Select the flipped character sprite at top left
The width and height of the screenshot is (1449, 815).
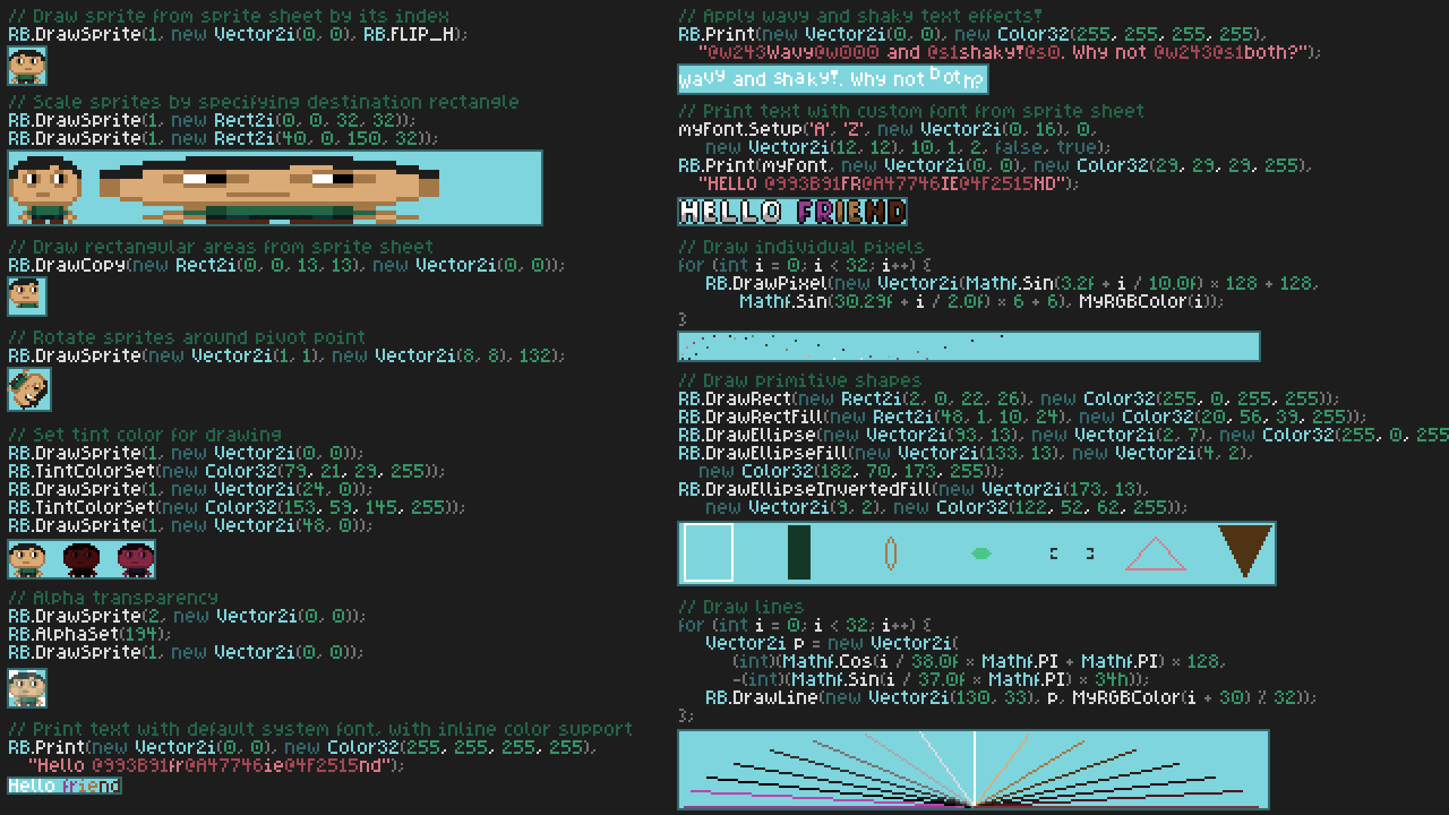(26, 66)
